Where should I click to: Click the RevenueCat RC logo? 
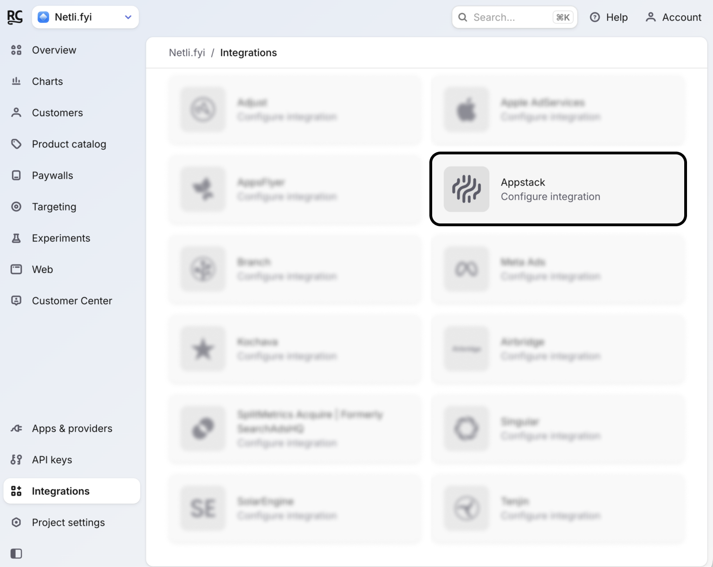tap(15, 17)
